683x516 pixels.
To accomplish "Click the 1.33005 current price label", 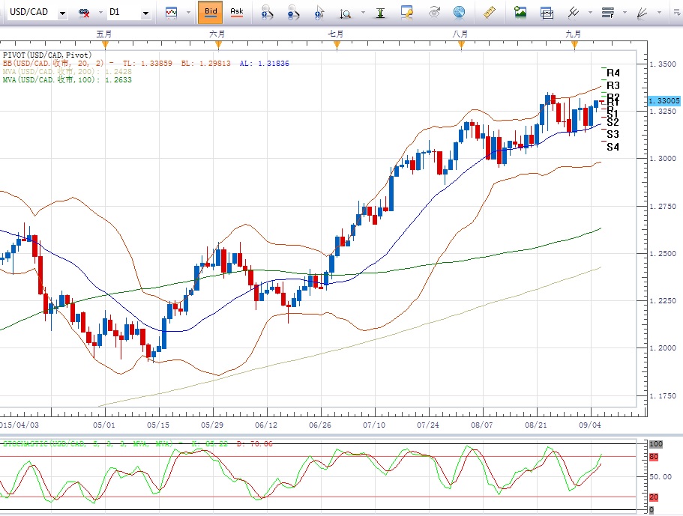I will tap(664, 100).
